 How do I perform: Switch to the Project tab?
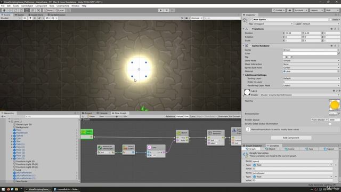[87, 113]
